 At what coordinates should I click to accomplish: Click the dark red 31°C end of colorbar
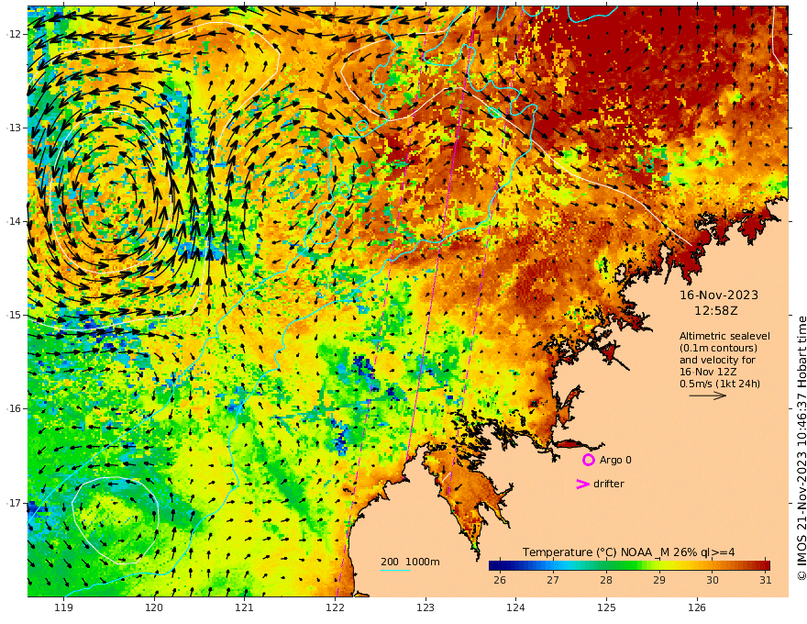tap(766, 565)
